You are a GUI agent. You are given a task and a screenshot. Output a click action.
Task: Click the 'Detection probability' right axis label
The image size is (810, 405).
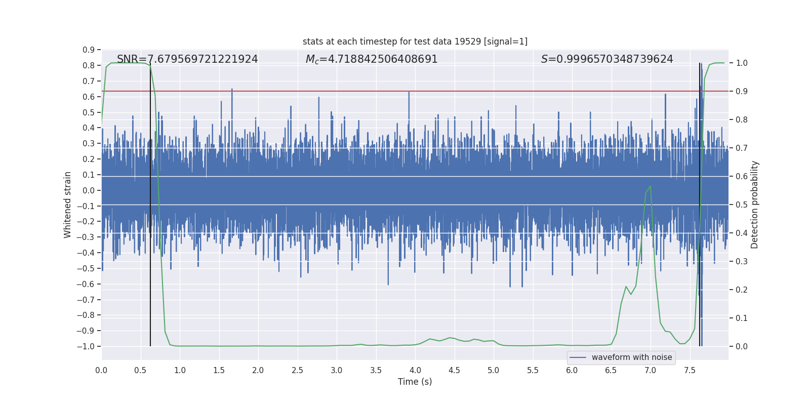[754, 205]
